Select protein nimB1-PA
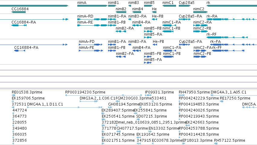This screenshot has height=145, width=257. tap(112, 45)
